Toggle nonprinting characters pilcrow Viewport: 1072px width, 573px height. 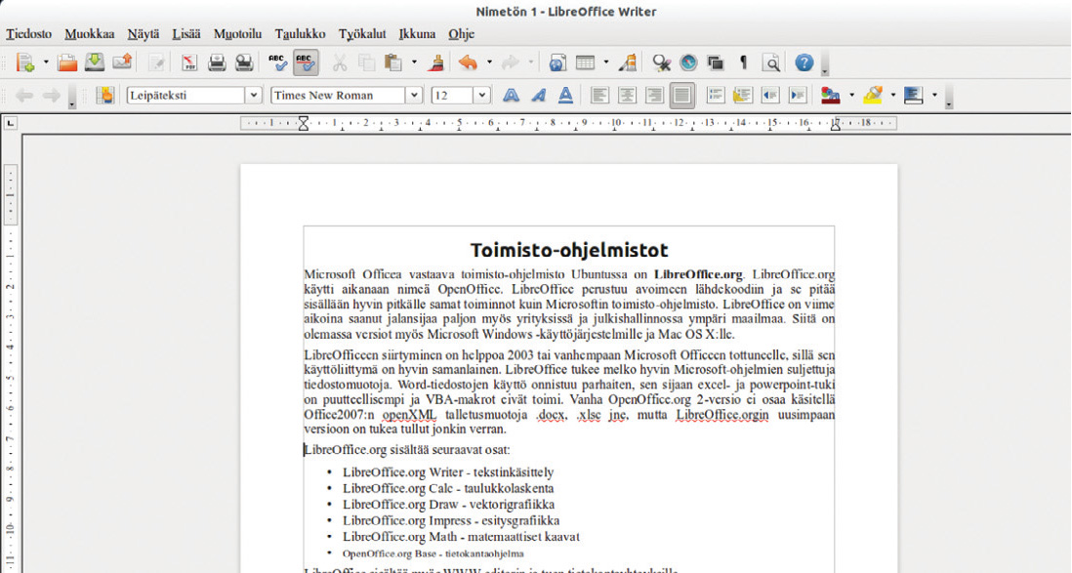point(743,62)
